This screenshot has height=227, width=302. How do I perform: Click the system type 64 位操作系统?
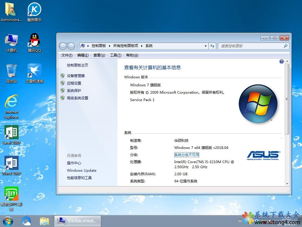click(186, 181)
